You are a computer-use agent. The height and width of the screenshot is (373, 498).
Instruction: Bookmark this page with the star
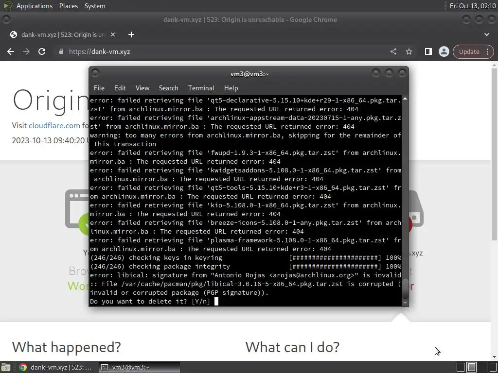click(409, 51)
